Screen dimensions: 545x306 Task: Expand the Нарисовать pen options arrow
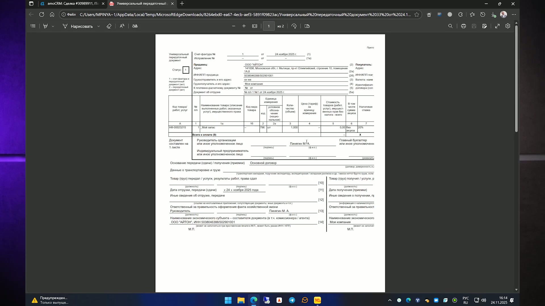coord(98,26)
